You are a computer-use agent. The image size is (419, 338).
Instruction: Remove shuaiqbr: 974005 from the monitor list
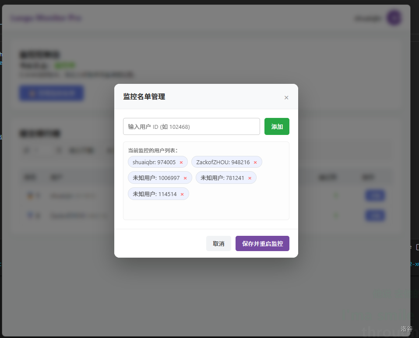click(x=181, y=162)
